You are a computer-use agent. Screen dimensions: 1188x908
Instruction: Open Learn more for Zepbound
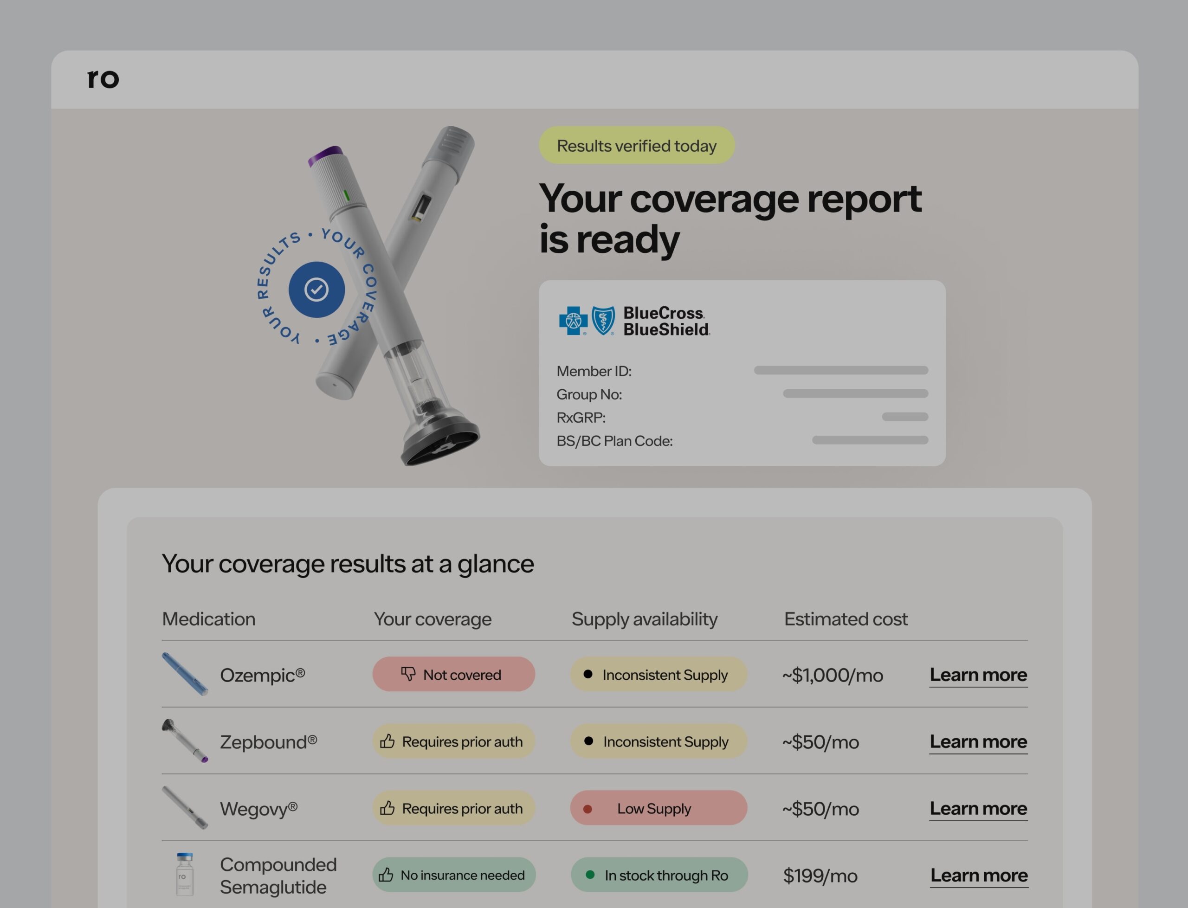pos(978,741)
